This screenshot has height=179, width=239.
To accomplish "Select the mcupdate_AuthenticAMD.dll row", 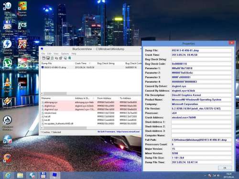I will click(x=91, y=124).
